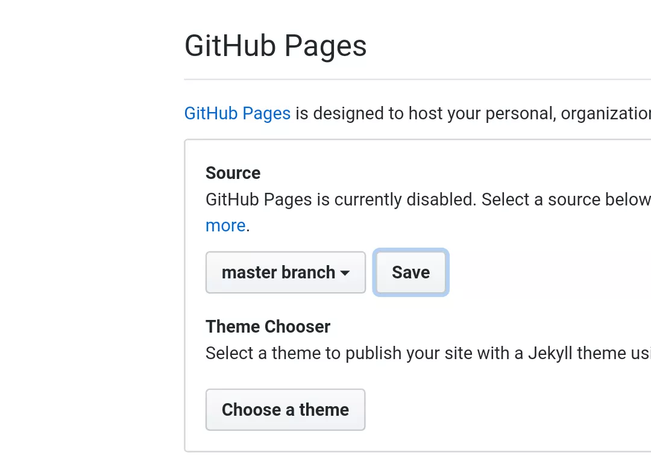
Task: Click 'Select a source below' text
Action: (x=566, y=199)
